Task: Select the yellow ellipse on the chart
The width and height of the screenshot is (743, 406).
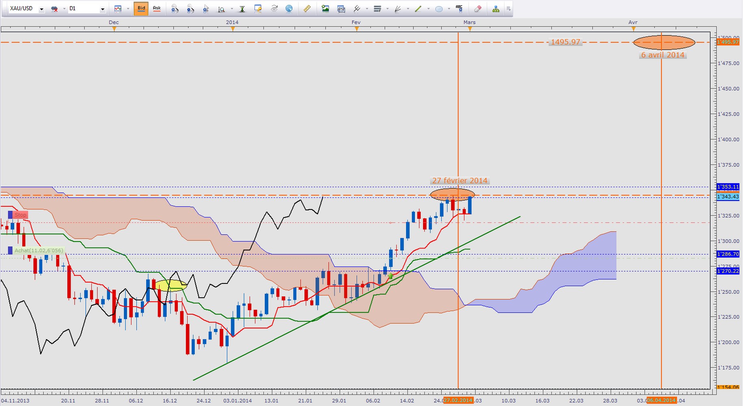Action: point(171,285)
